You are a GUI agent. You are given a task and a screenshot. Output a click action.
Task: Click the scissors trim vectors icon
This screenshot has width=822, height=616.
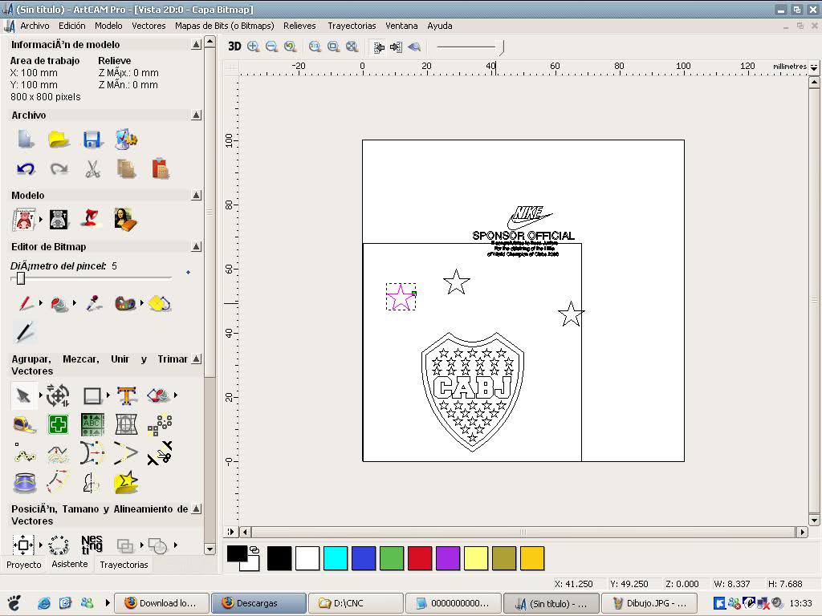tap(160, 453)
